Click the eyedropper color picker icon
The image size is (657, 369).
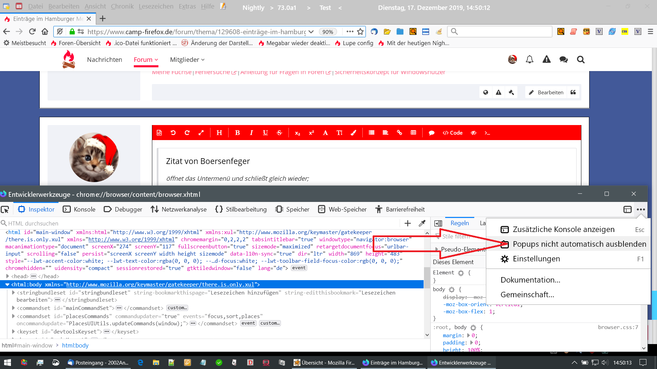[x=422, y=223]
